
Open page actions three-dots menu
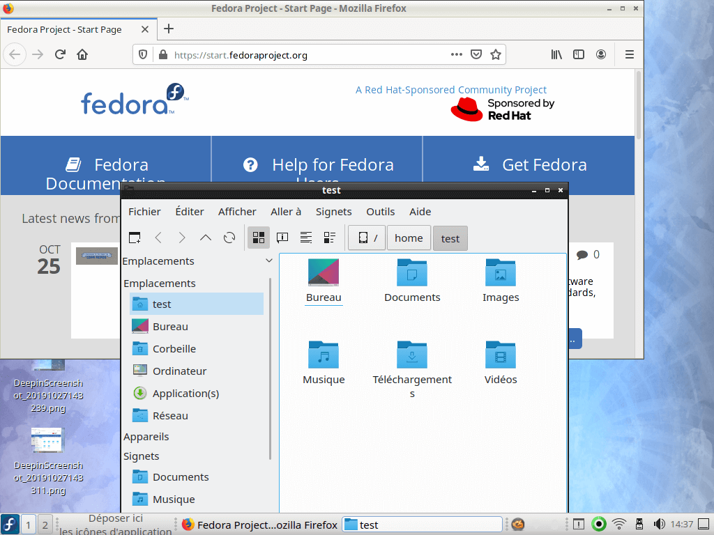coord(456,54)
